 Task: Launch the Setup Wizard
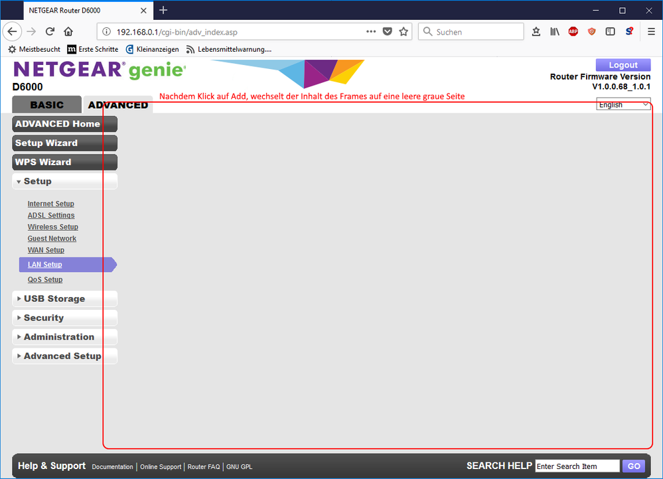click(x=64, y=143)
